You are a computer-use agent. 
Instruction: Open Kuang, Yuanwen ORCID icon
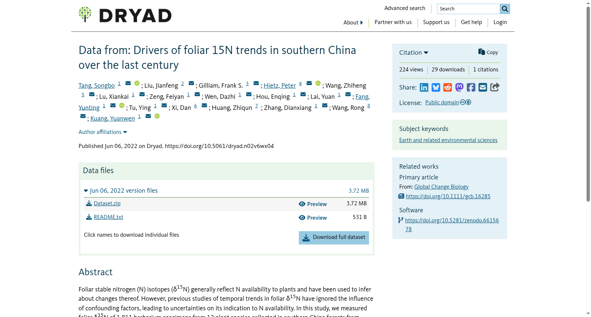(x=157, y=116)
